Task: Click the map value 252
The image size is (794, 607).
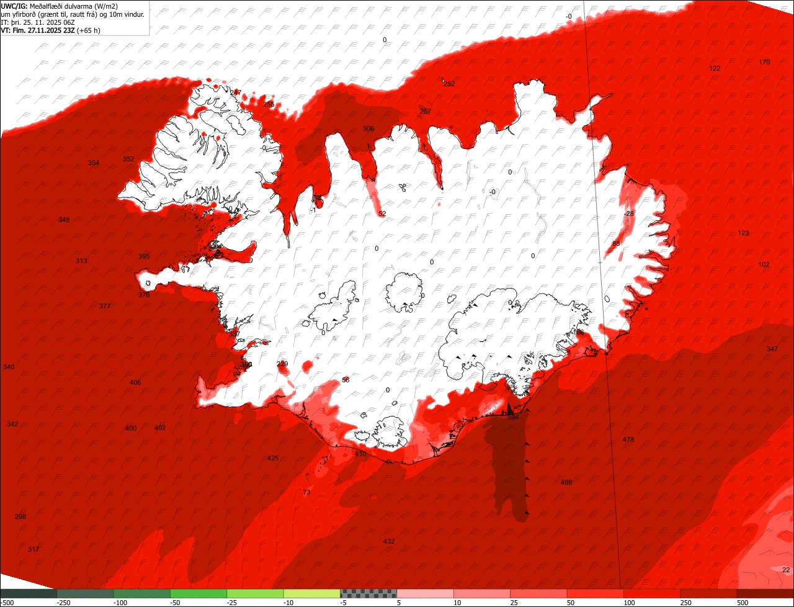Action: tap(449, 84)
